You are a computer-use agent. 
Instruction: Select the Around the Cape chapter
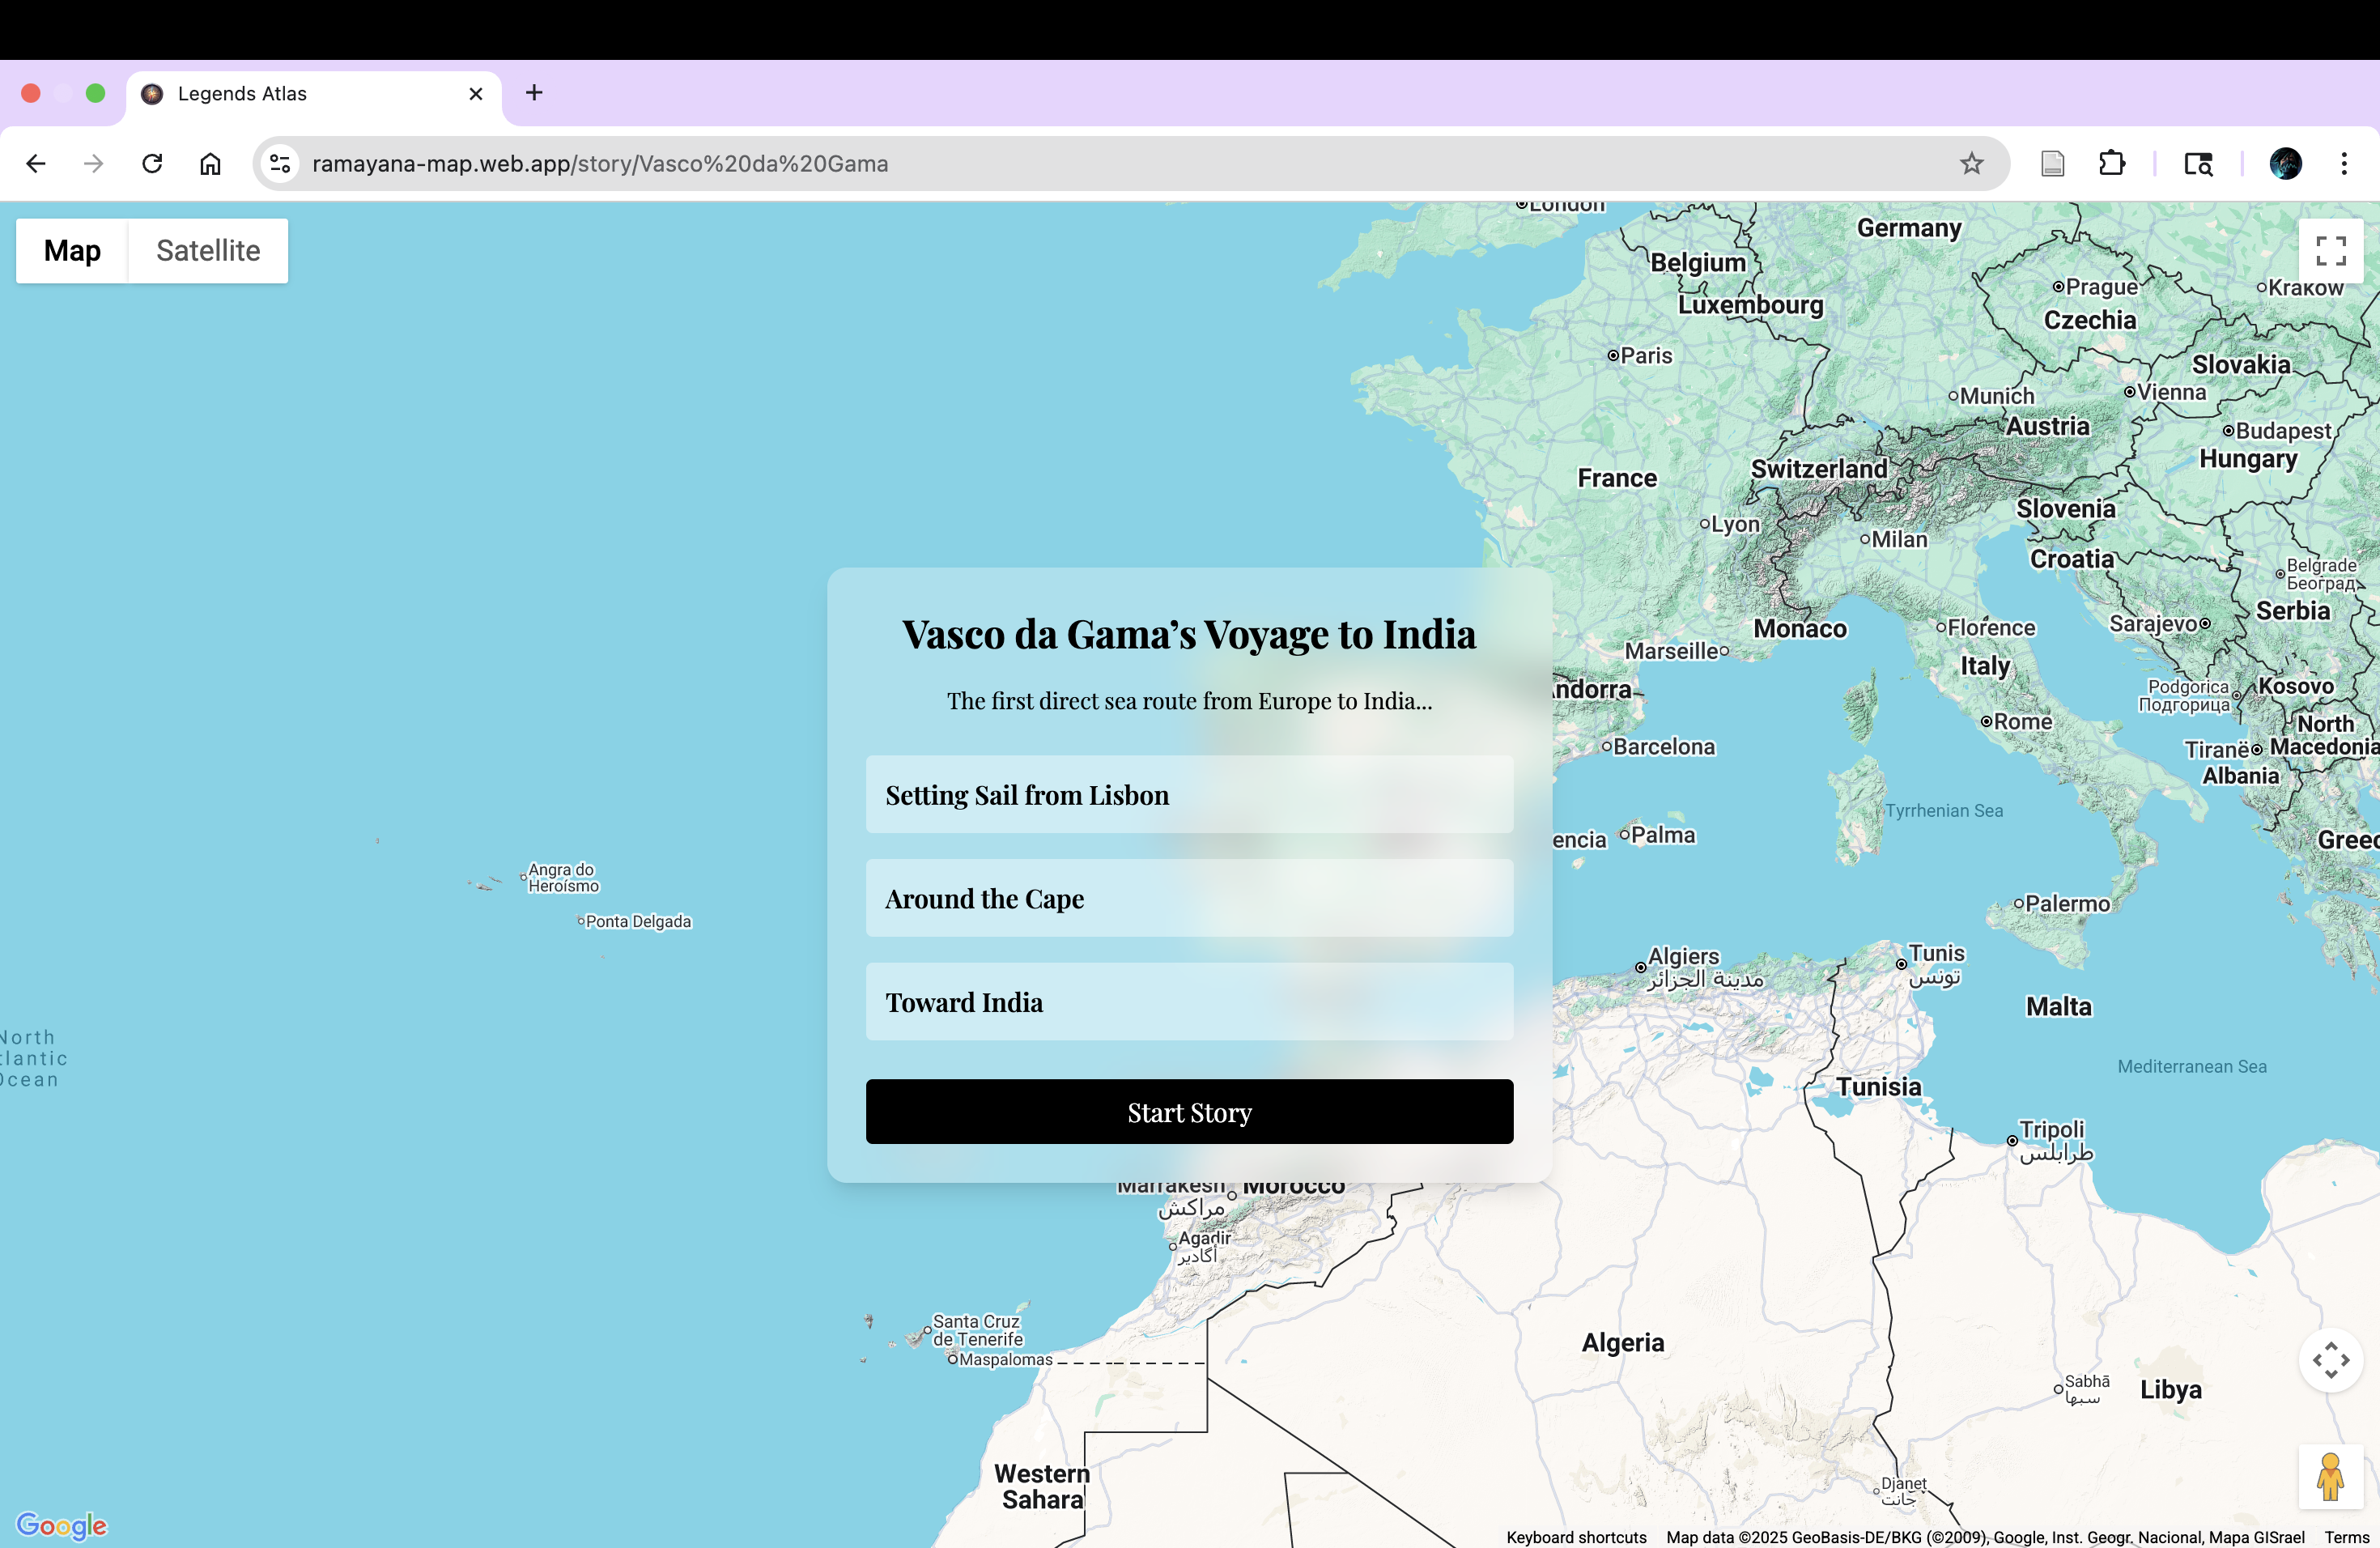tap(1189, 899)
